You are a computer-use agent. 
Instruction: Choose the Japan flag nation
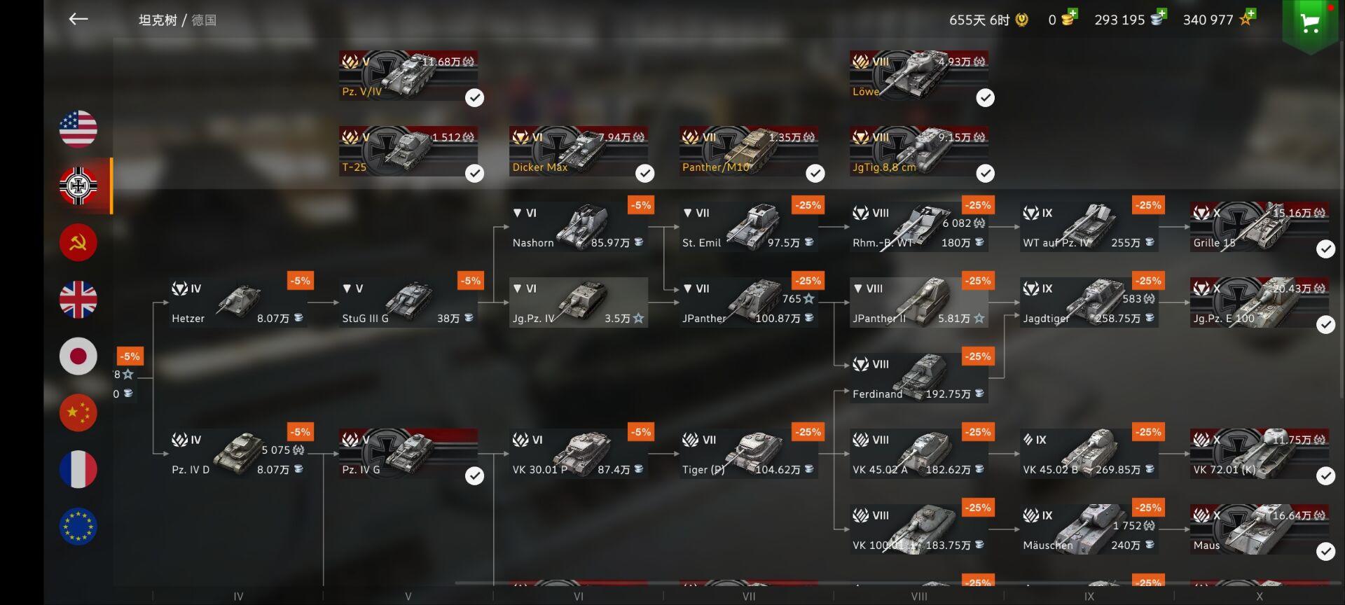click(x=78, y=356)
